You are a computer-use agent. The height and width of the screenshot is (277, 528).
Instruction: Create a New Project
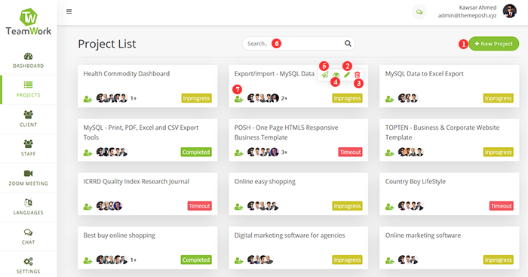(x=493, y=44)
